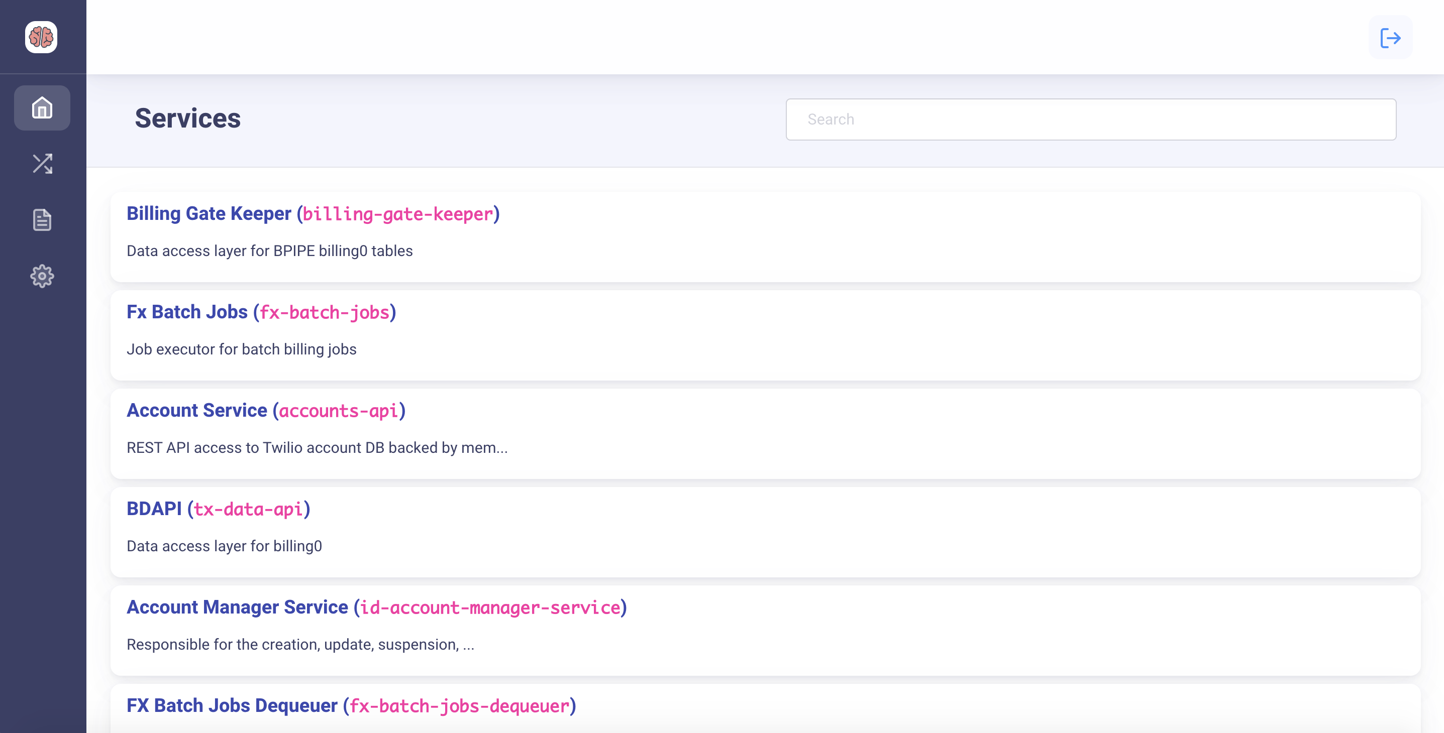This screenshot has height=733, width=1444.
Task: Open Account Manager Service link
Action: click(x=377, y=607)
